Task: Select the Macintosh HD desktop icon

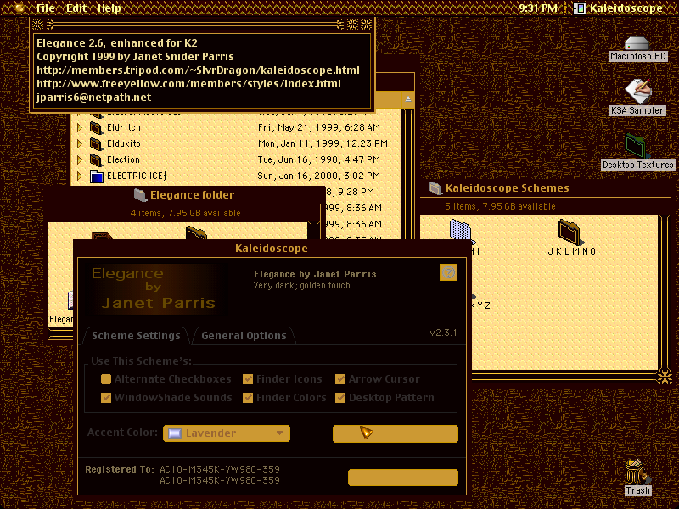Action: click(x=637, y=44)
